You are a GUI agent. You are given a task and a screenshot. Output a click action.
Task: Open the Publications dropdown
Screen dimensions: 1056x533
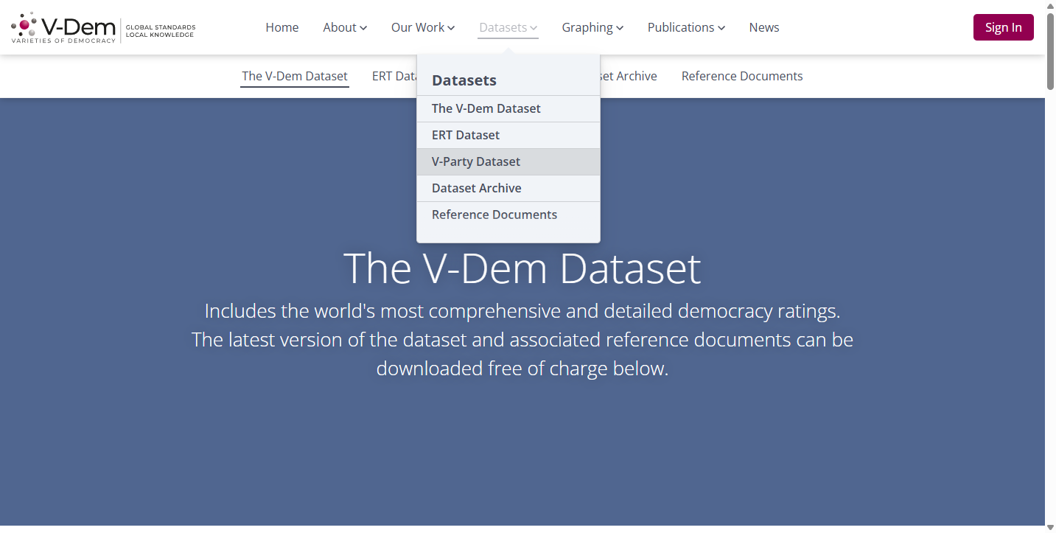(x=686, y=27)
